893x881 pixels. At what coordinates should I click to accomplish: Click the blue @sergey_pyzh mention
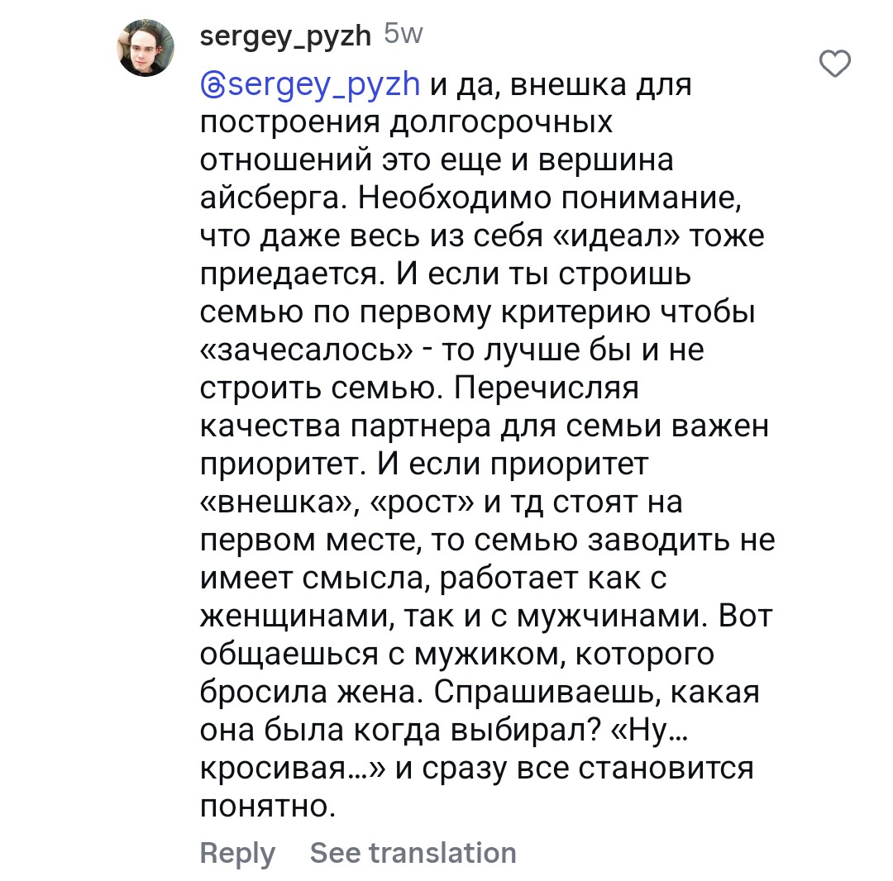(x=311, y=83)
